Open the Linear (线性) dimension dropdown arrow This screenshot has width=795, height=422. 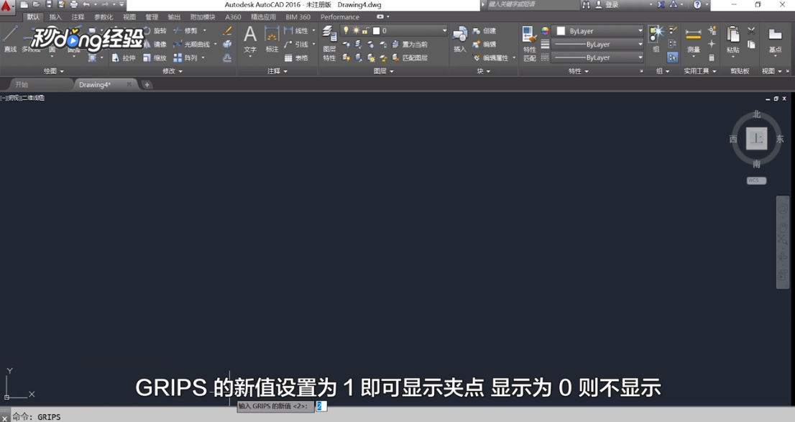313,31
